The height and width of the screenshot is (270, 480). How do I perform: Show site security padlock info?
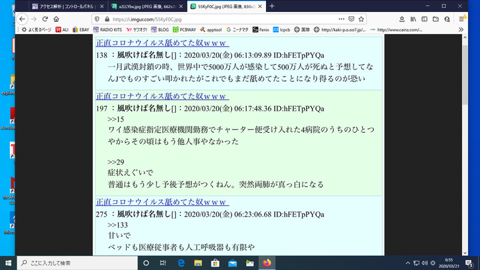[x=107, y=19]
